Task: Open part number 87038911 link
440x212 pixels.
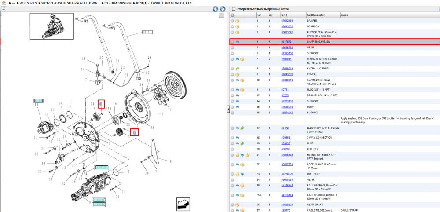Action: coord(287,69)
